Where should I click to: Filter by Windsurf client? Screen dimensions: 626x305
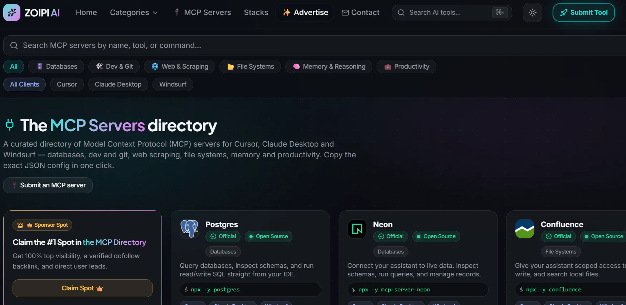coord(173,84)
